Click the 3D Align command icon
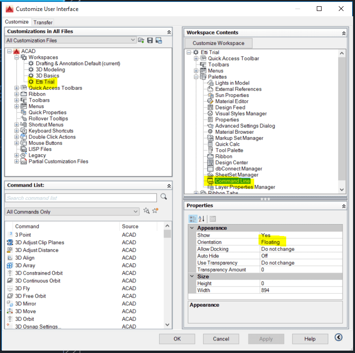 tap(10, 258)
